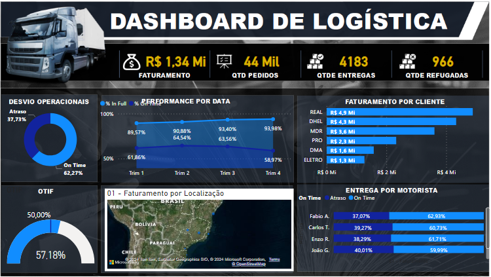Open the Terms link on map
491x277 pixels.
pyautogui.click(x=274, y=259)
